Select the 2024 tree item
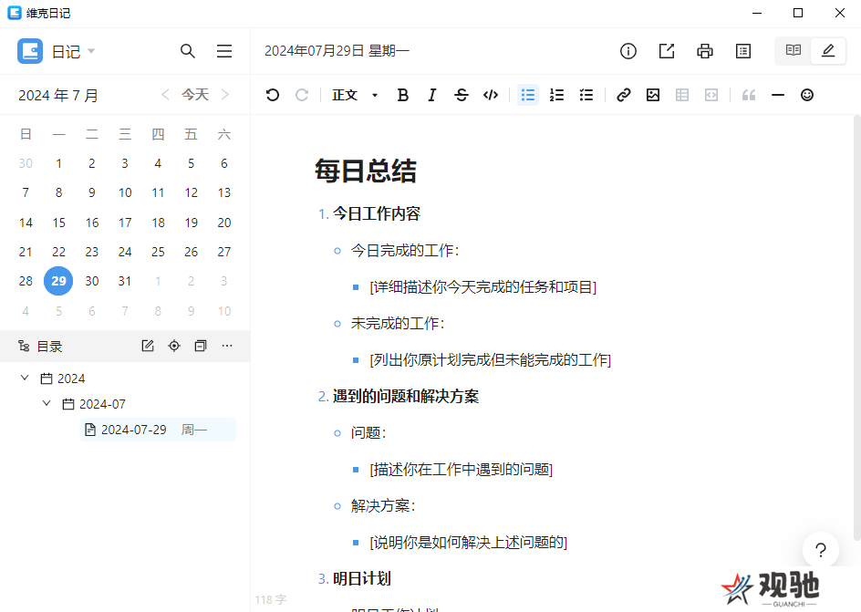 (63, 379)
